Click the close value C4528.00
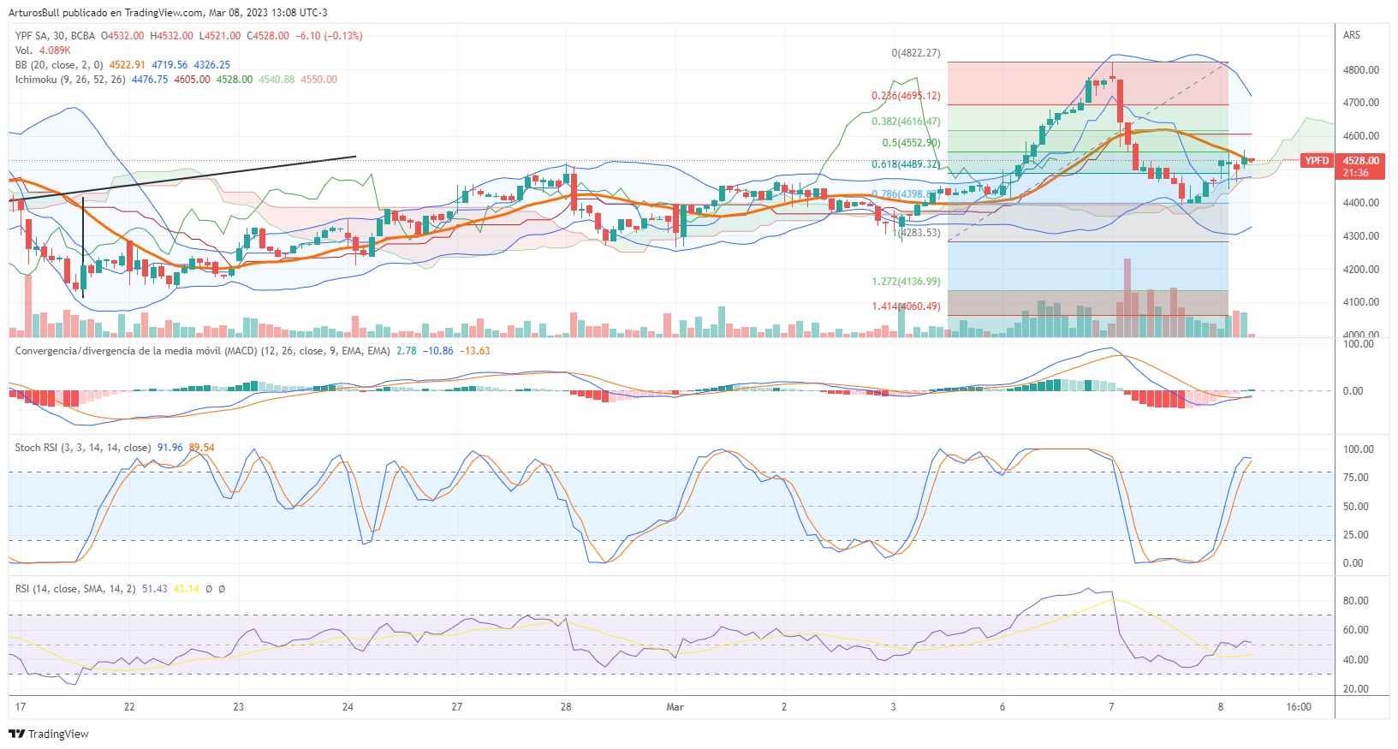Image resolution: width=1398 pixels, height=749 pixels. (x=268, y=36)
